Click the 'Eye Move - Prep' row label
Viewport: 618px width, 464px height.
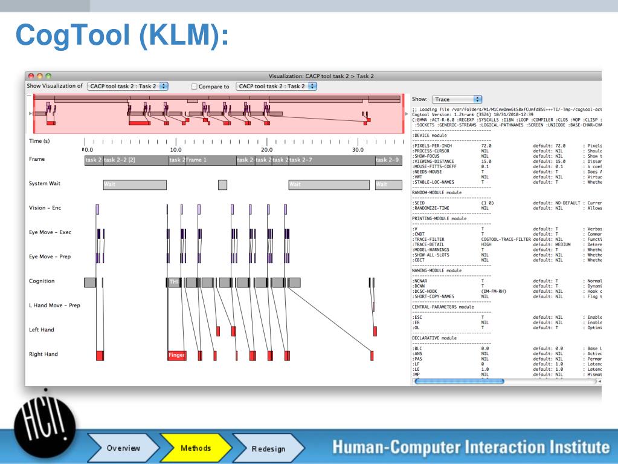tap(50, 257)
